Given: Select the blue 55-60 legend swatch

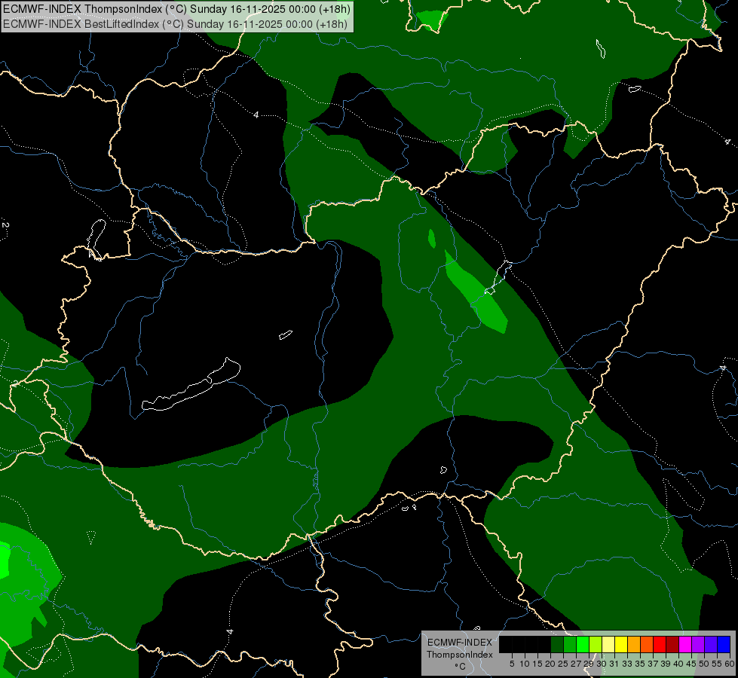Looking at the screenshot, I should click(x=724, y=644).
